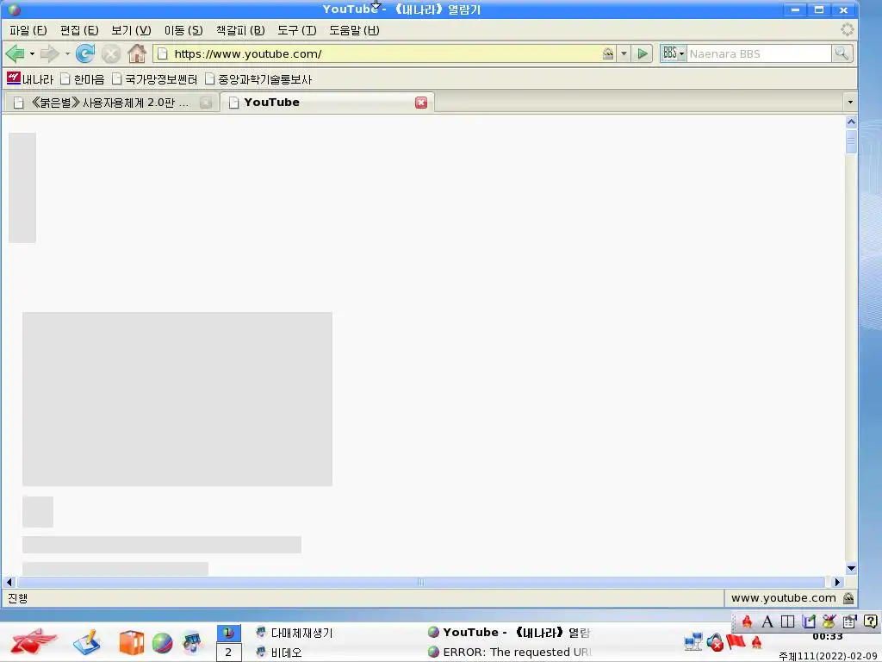The width and height of the screenshot is (882, 662).
Task: Open the 도움말 (H) help menu
Action: coord(354,30)
